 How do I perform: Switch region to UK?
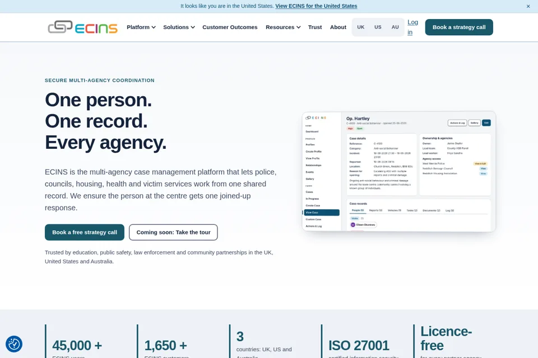click(360, 27)
